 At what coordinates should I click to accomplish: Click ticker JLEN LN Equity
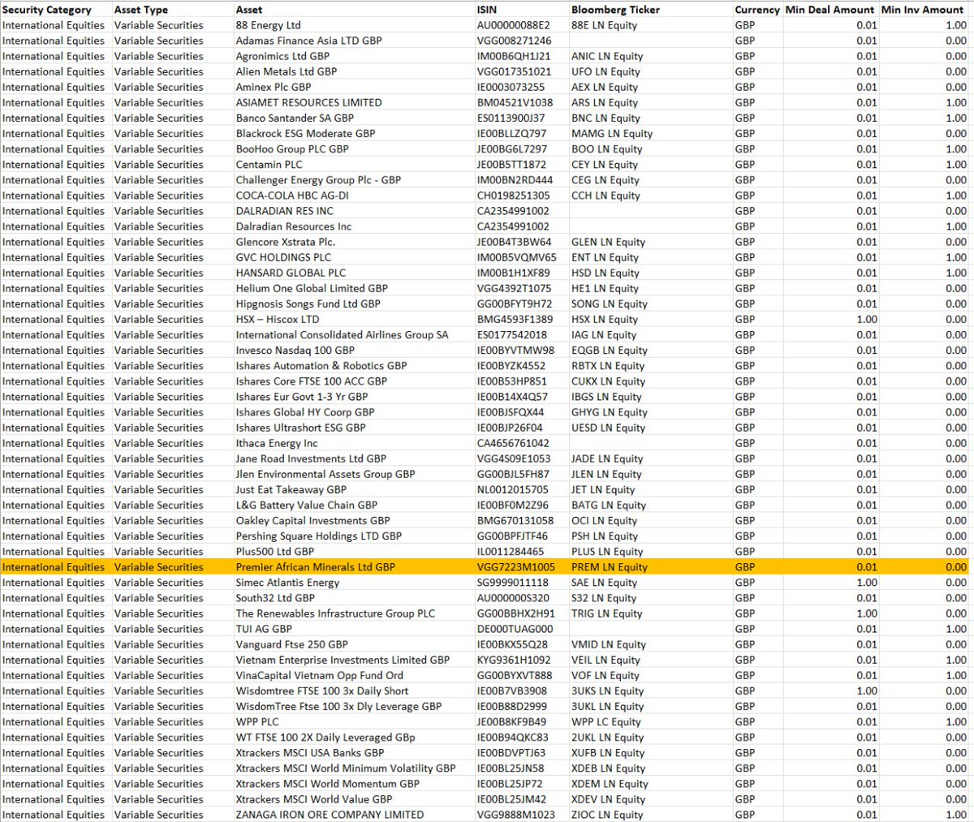pos(606,474)
